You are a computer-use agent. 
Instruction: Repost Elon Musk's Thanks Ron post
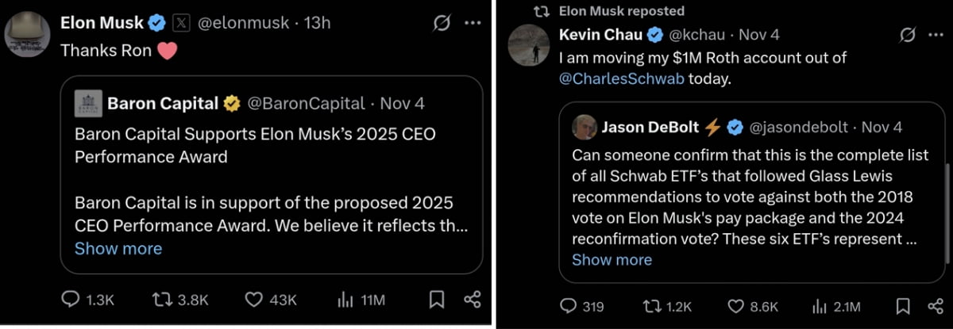click(x=161, y=300)
